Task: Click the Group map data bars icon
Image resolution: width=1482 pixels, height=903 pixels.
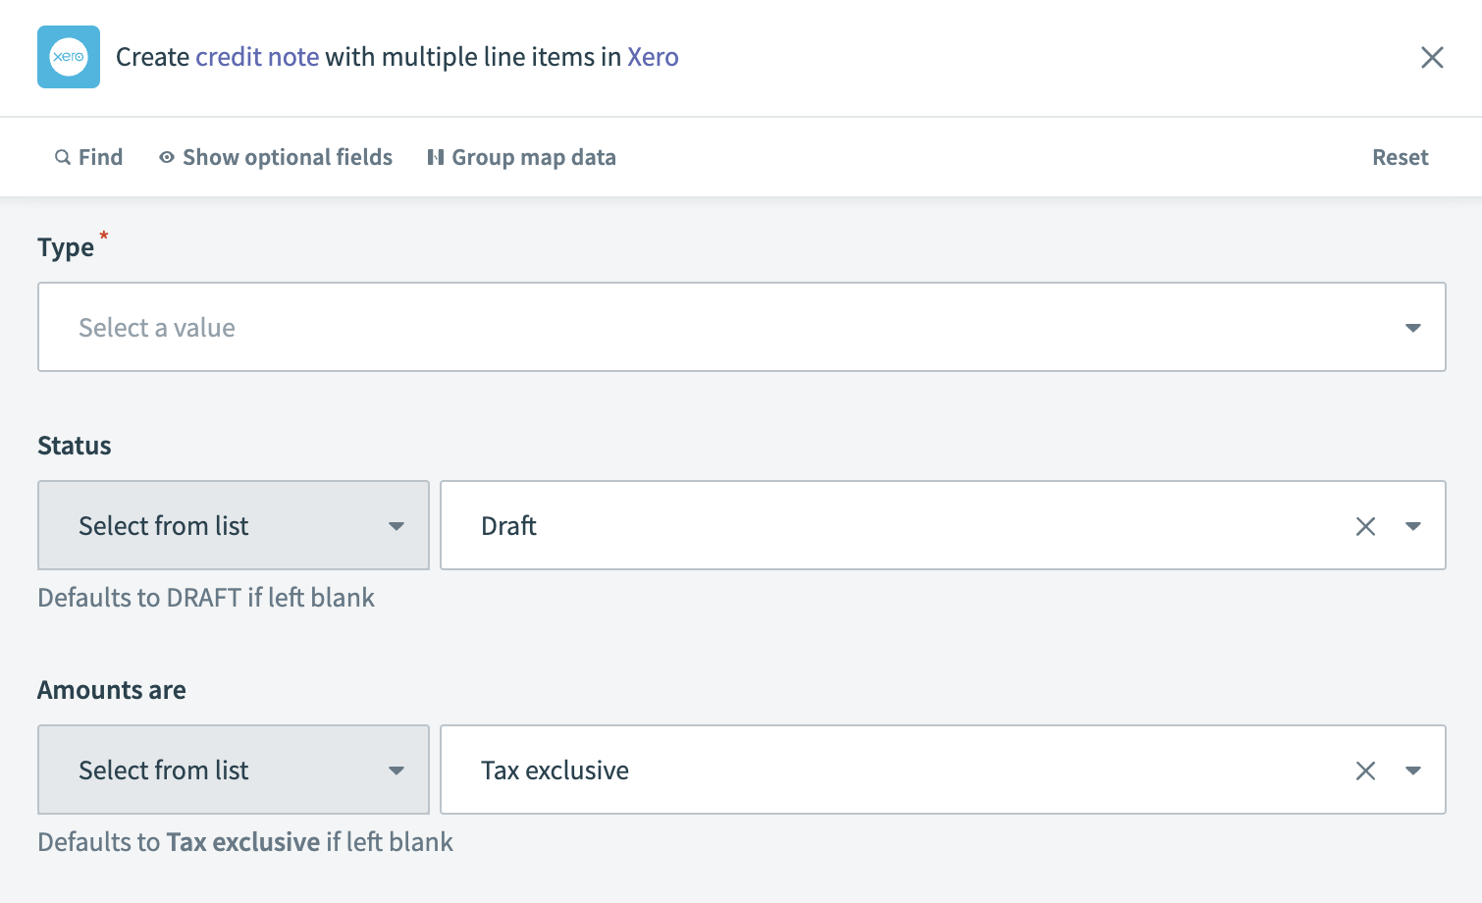Action: (435, 157)
